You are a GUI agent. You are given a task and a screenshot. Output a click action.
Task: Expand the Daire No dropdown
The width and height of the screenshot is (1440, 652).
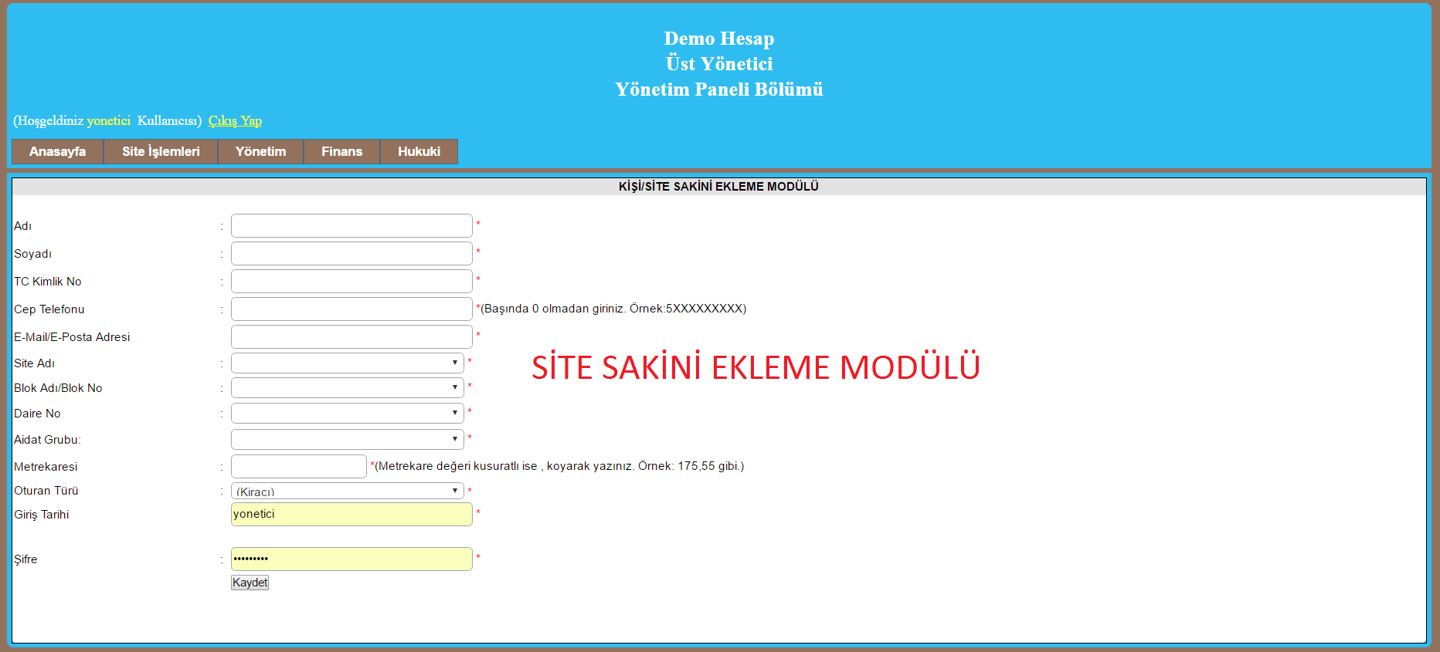(x=347, y=413)
